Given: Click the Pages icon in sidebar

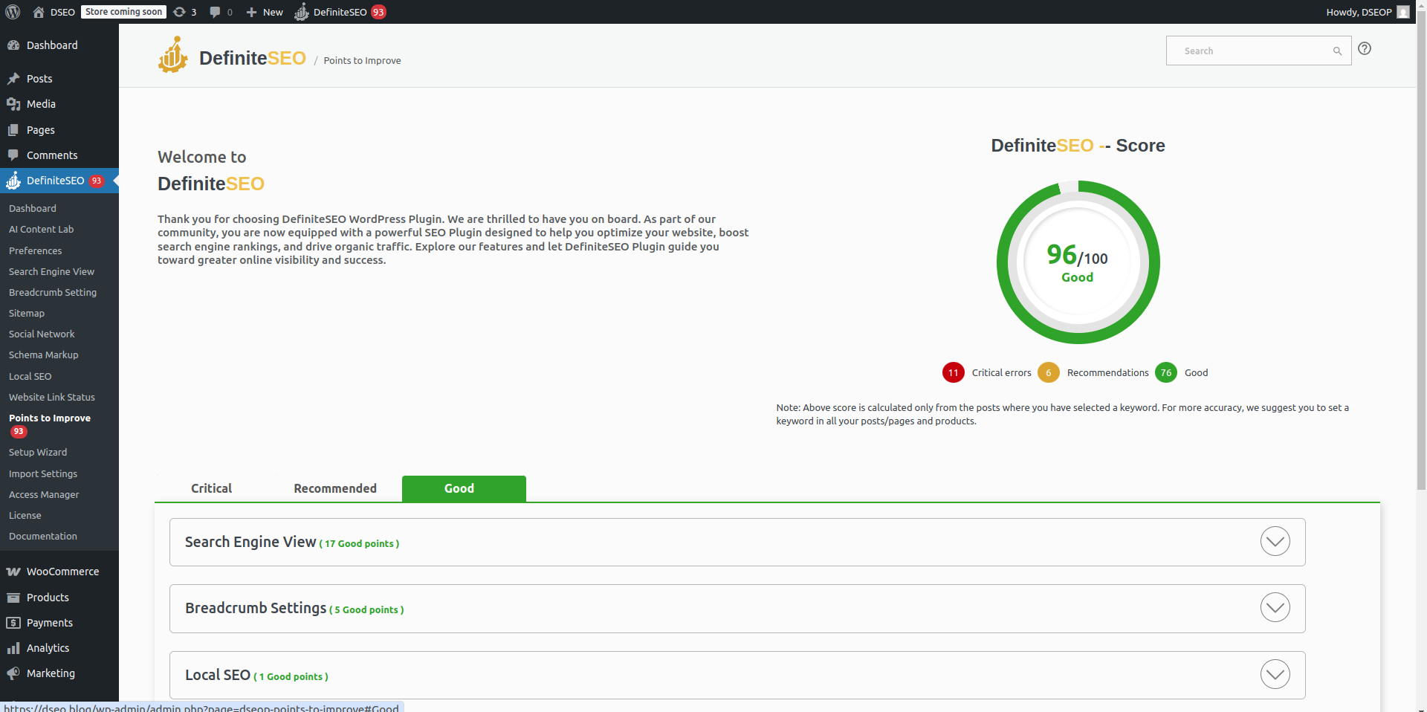Looking at the screenshot, I should tap(13, 130).
